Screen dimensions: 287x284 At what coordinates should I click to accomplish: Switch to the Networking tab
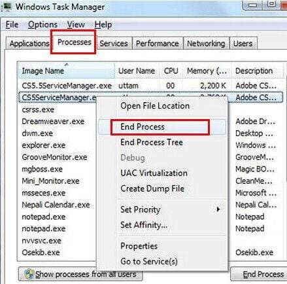(206, 43)
